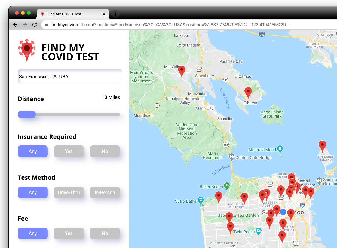The width and height of the screenshot is (337, 248).
Task: Click the Paradise Cay map label
Action: (231, 61)
